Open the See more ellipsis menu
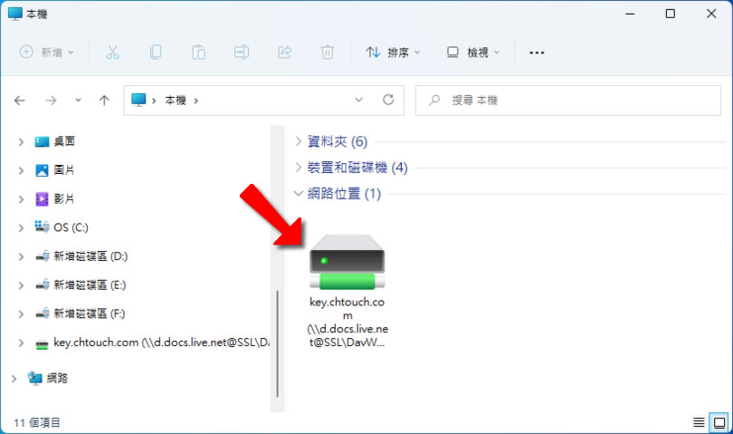The width and height of the screenshot is (733, 434). click(537, 53)
